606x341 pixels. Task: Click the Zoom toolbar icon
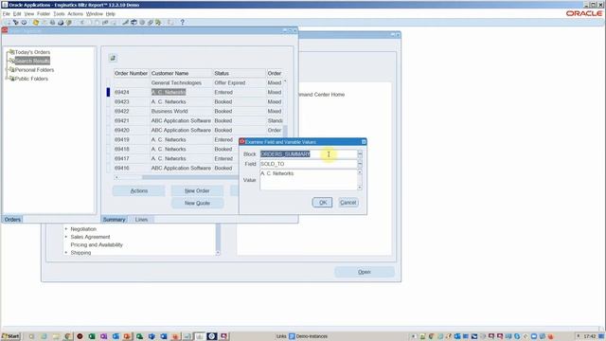tap(134, 23)
